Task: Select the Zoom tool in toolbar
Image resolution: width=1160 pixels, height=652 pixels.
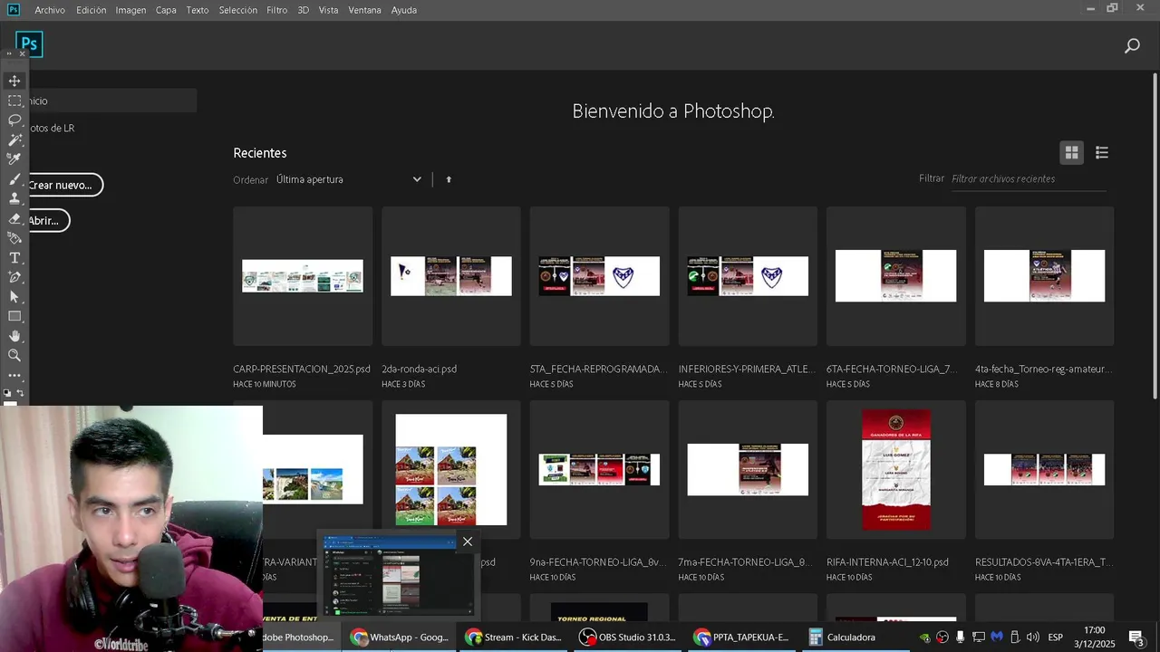Action: pyautogui.click(x=14, y=356)
